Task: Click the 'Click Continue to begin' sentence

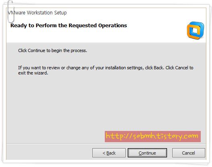Action: pos(53,50)
